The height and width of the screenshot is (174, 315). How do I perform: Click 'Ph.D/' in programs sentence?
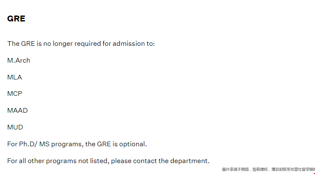(28, 144)
